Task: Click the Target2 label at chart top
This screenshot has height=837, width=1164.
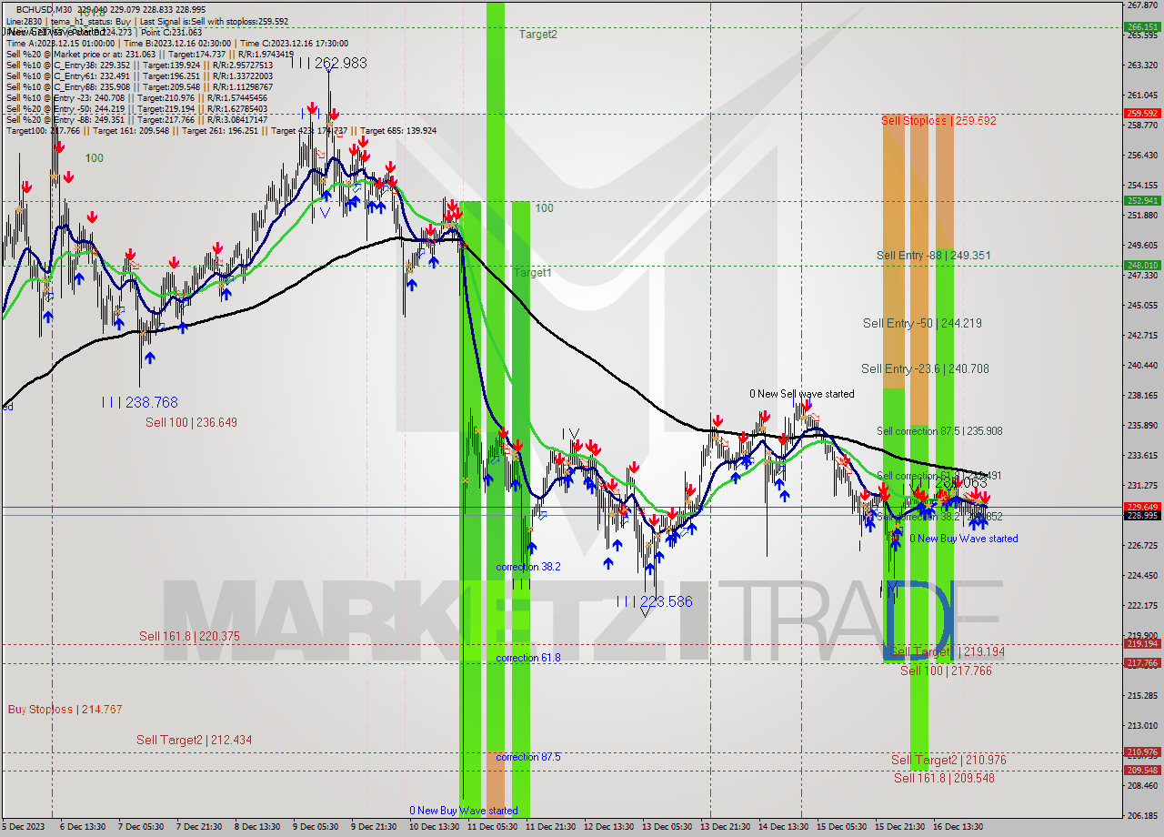Action: tap(538, 34)
